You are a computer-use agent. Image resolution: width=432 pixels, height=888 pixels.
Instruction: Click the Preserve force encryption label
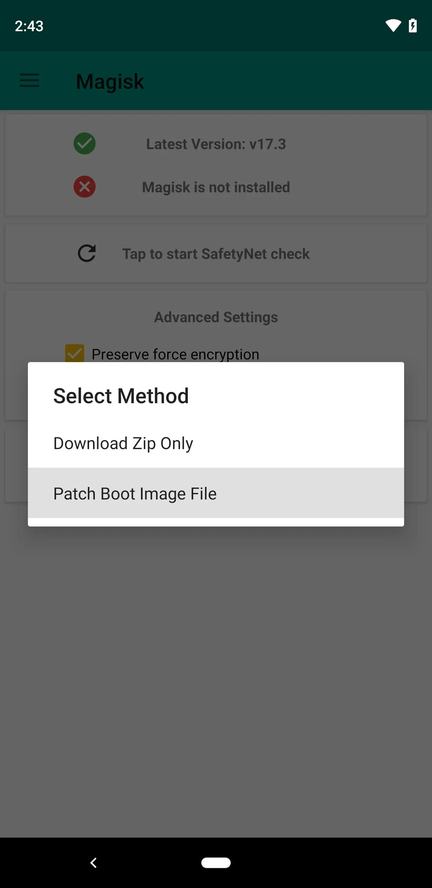175,354
